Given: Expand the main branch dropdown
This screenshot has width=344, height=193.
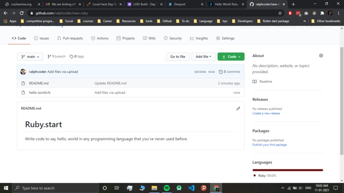Looking at the screenshot, I should 30,57.
